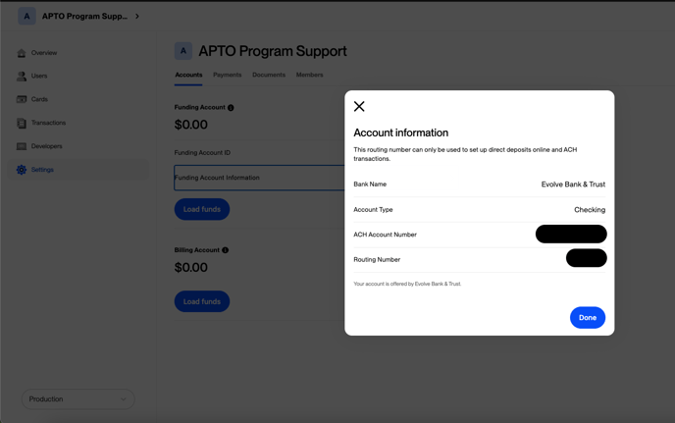This screenshot has height=423, width=675.
Task: Click the Billing Account $0.00 balance
Action: point(190,267)
